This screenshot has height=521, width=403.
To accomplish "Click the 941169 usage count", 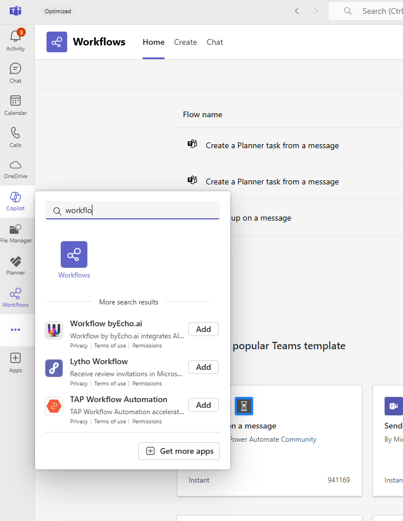I will click(339, 480).
